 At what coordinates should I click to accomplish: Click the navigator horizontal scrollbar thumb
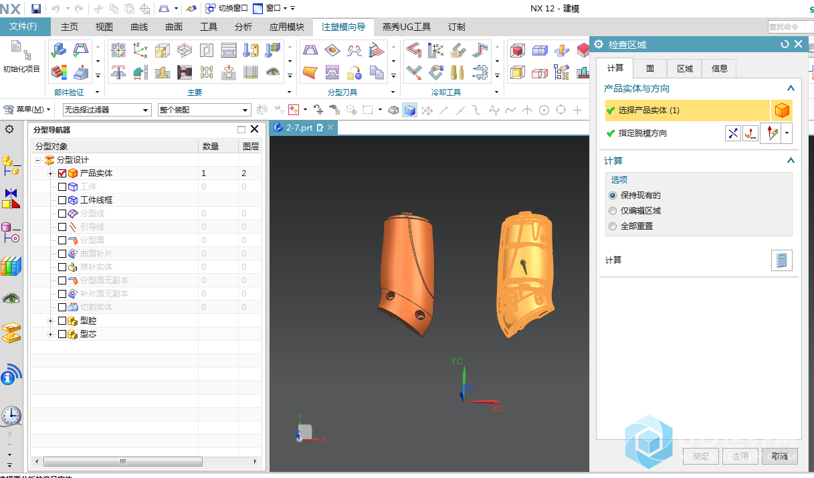pyautogui.click(x=122, y=462)
